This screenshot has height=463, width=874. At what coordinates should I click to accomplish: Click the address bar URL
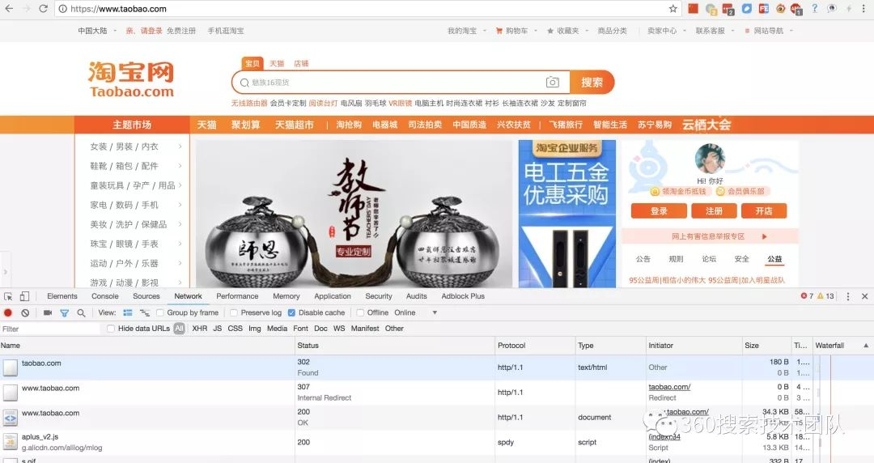118,9
